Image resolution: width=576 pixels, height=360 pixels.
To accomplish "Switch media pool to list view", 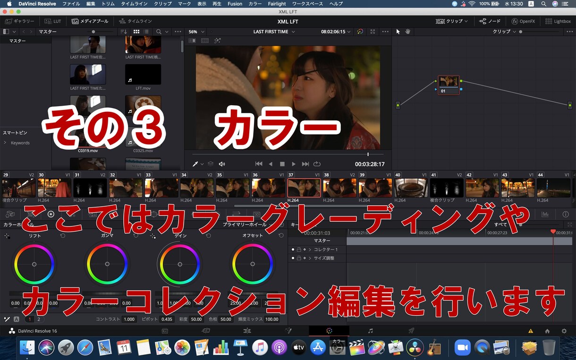I will 146,32.
